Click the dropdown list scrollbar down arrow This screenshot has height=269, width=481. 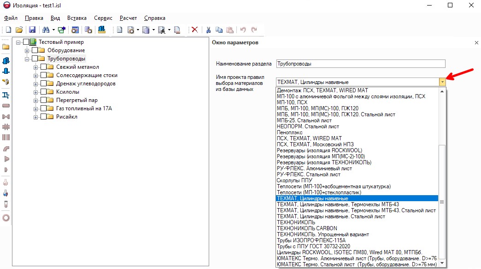(442, 263)
